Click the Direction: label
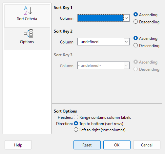 click(x=65, y=124)
